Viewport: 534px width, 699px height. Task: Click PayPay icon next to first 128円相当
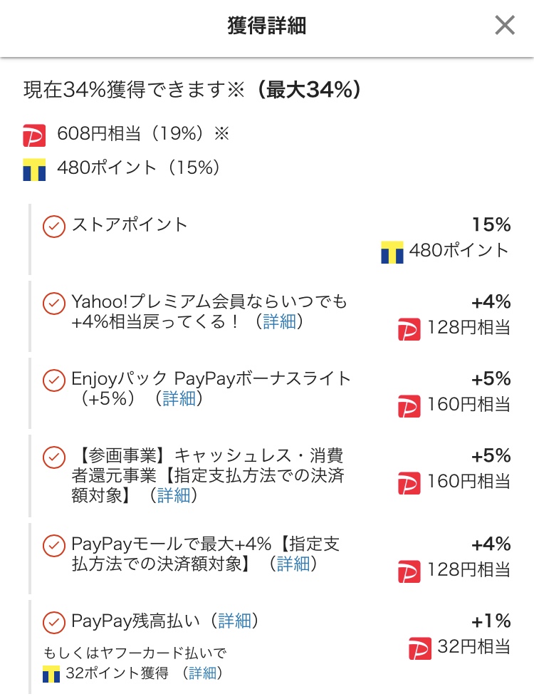[x=409, y=329]
